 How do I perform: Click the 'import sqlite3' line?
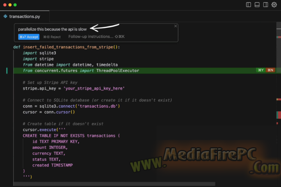point(39,53)
